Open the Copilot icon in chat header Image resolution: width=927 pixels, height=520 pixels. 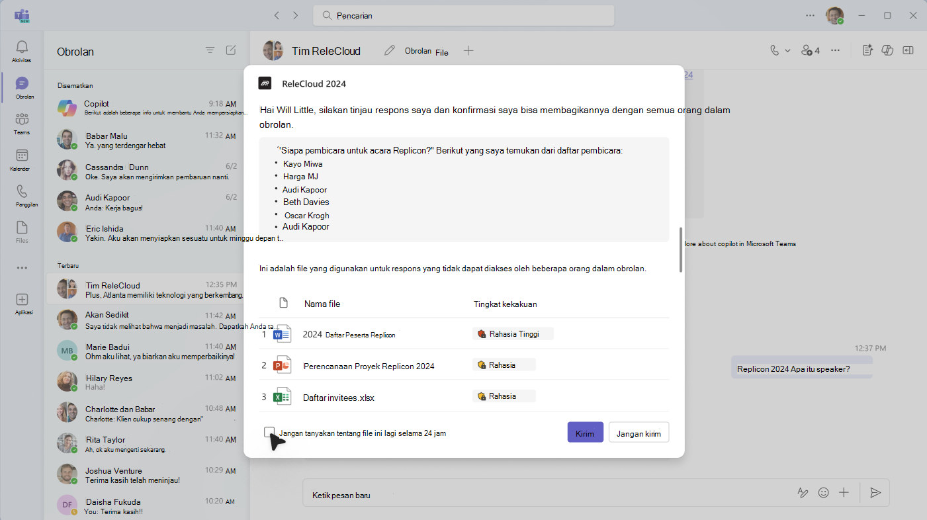coord(888,50)
